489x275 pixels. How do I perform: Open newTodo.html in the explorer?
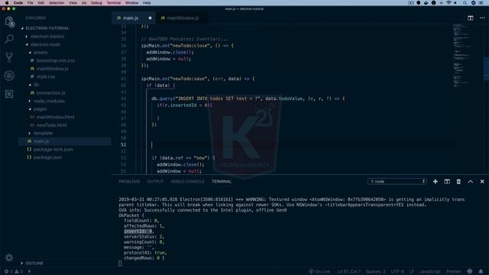[51, 125]
